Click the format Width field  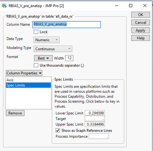(69, 58)
